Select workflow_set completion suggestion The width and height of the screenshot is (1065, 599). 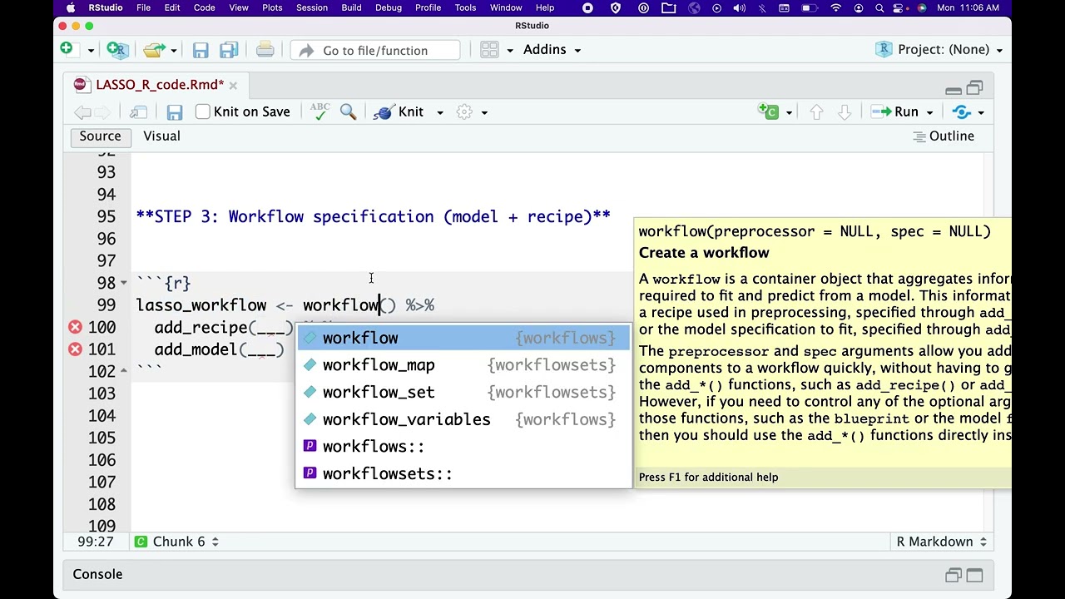coord(463,393)
